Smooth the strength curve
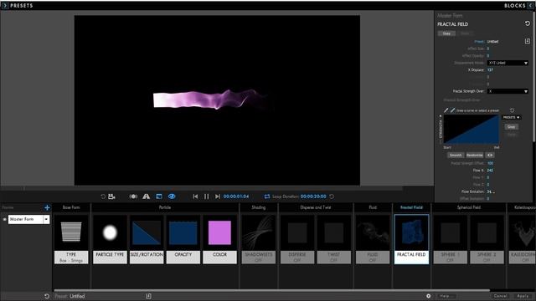The image size is (536, 301). (x=456, y=155)
